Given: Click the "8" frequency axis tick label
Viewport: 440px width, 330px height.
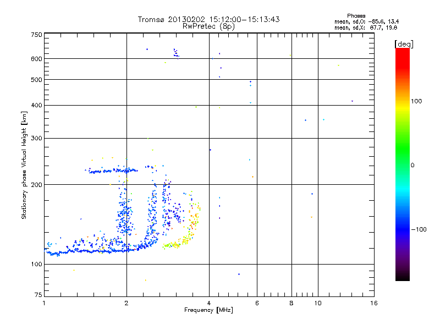Looking at the screenshot, I should 291,303.
